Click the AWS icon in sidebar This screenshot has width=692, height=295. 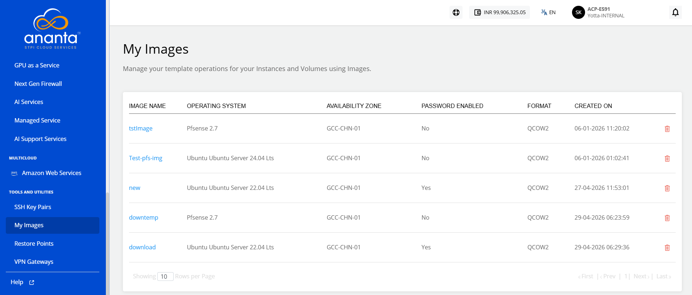[x=14, y=173]
